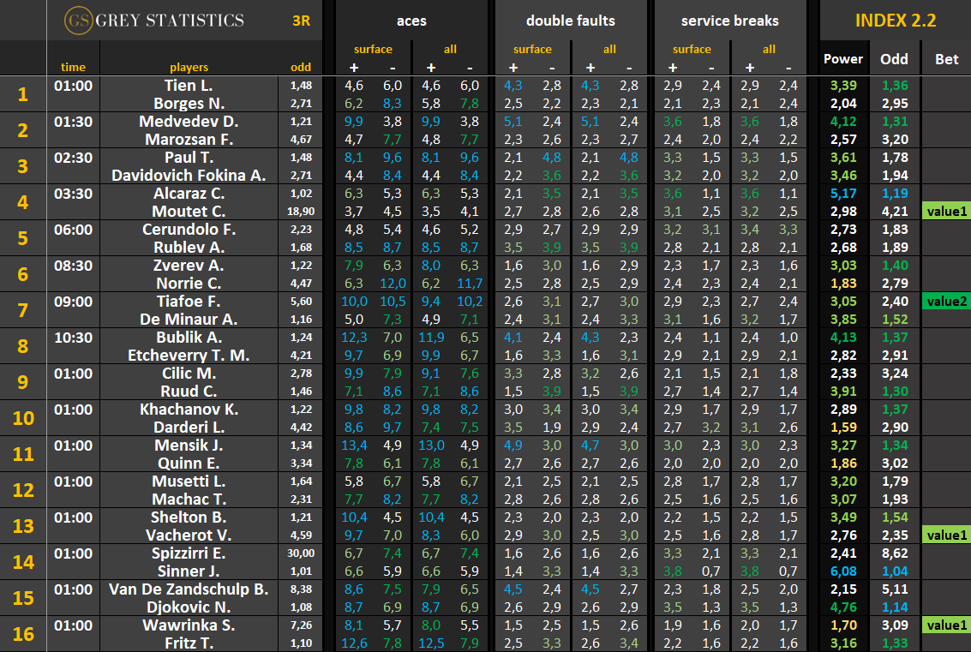Select the value1 badge beside Vacherot
Screen dimensions: 971x652
[x=946, y=535]
